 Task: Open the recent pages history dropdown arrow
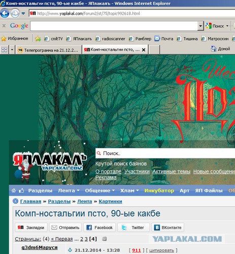coord(23,13)
